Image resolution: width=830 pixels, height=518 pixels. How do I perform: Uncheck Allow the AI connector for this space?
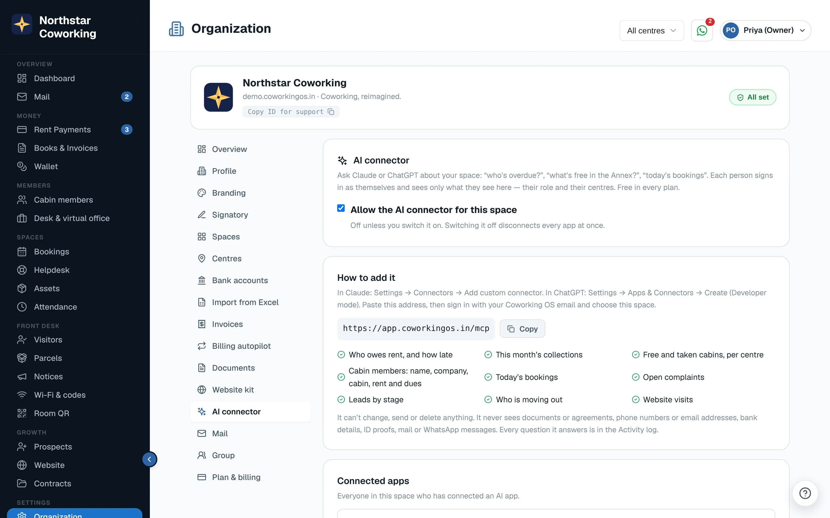341,208
